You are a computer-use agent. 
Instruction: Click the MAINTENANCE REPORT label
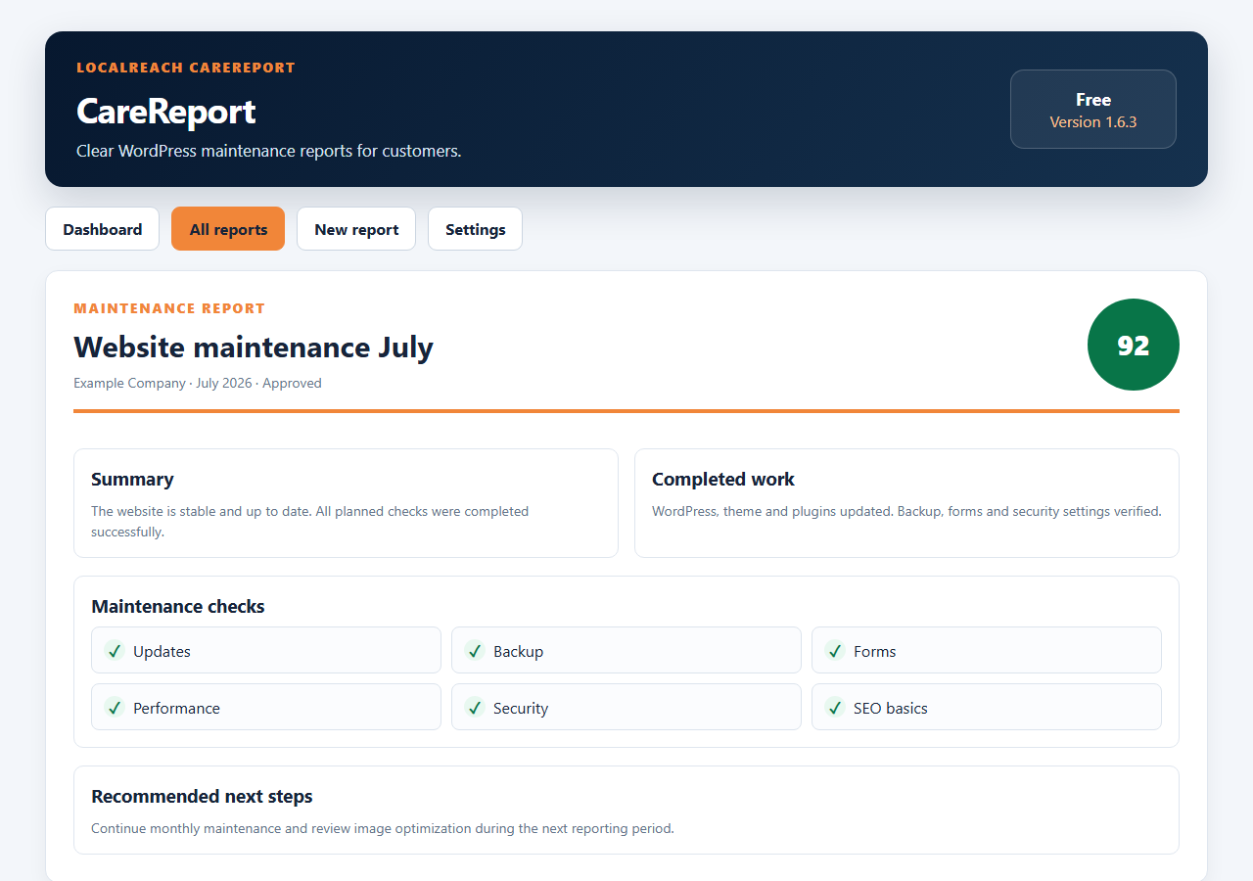pos(169,308)
